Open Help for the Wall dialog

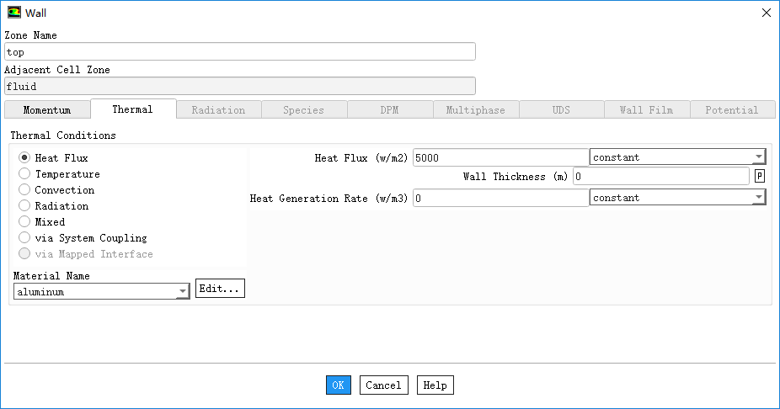[435, 385]
